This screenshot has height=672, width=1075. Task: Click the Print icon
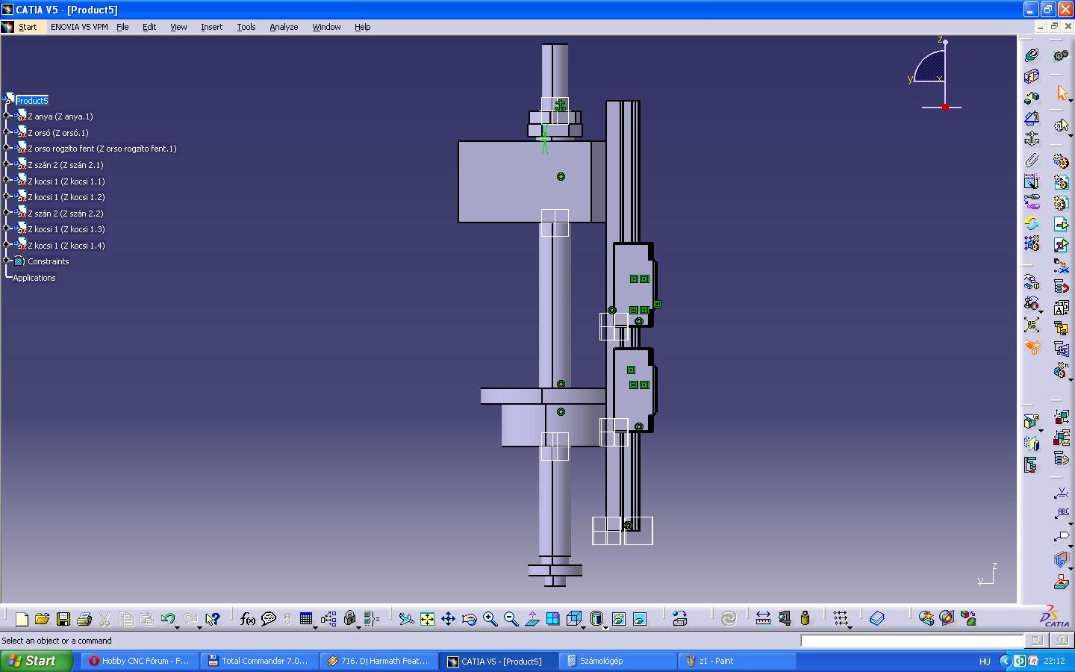coord(84,619)
